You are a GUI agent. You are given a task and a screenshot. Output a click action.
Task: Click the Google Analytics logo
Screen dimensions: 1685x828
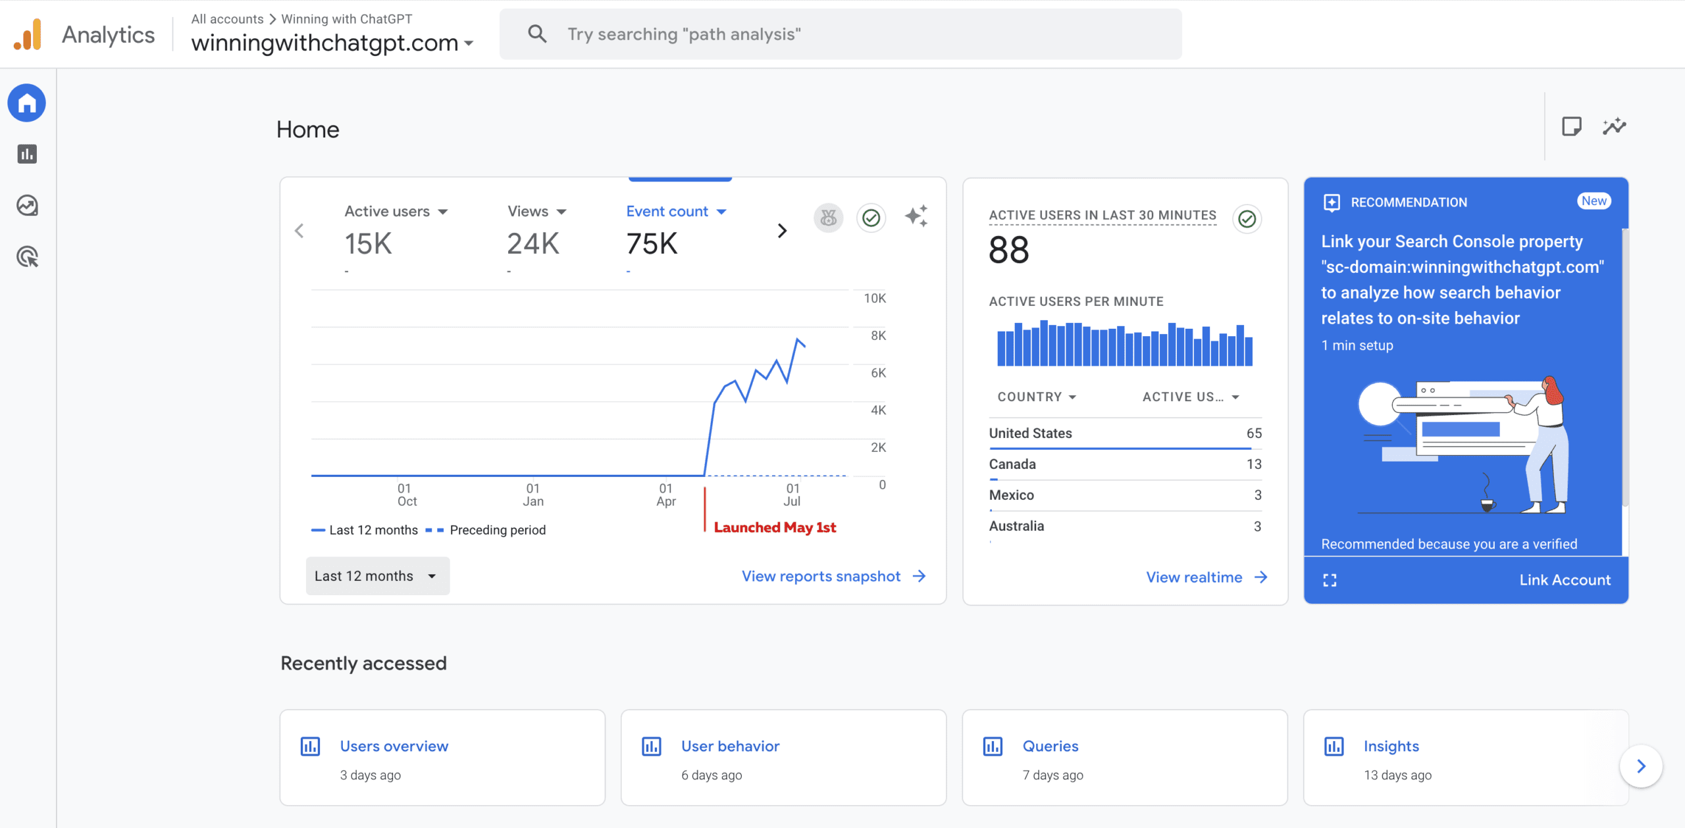click(x=28, y=34)
